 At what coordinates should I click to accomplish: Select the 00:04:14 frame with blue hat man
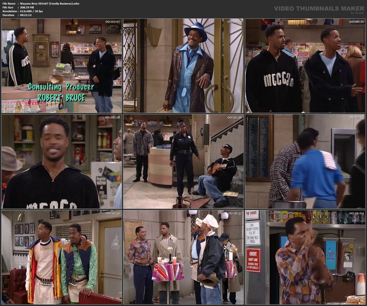(x=183, y=66)
